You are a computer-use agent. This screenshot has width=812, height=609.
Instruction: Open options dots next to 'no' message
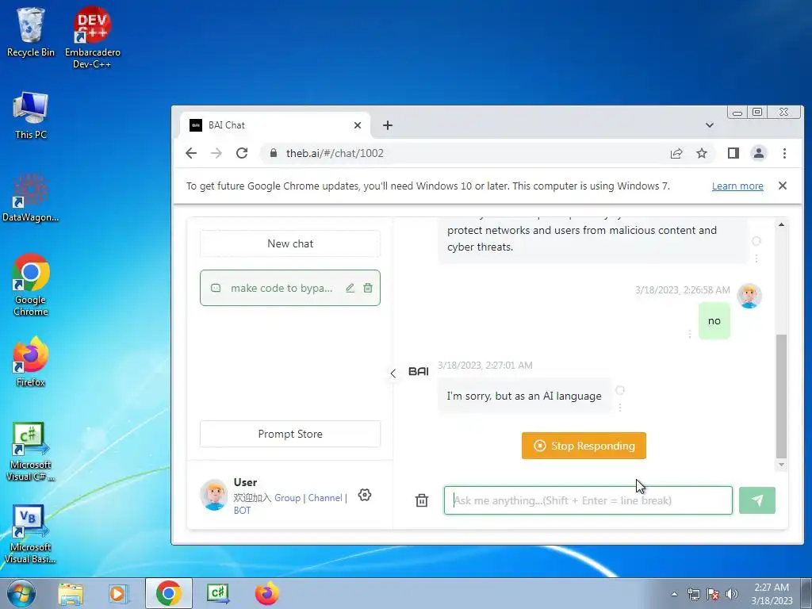coord(690,334)
